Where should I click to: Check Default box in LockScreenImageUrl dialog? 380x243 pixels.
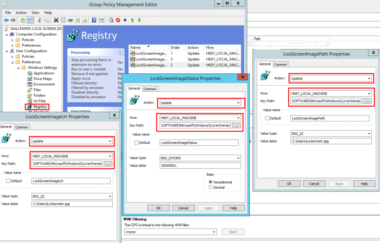click(8, 181)
